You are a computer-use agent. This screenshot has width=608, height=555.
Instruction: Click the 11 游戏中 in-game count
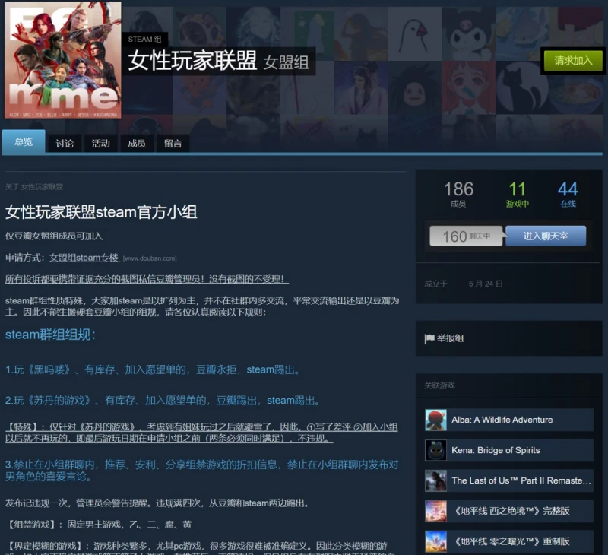(x=518, y=194)
